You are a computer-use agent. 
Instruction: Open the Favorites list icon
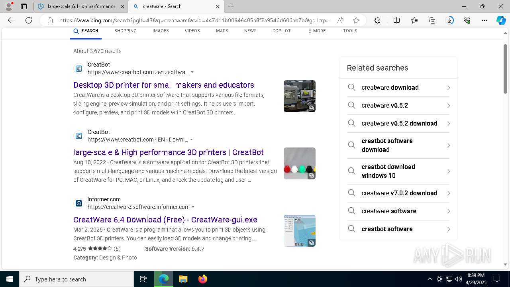pos(414,20)
